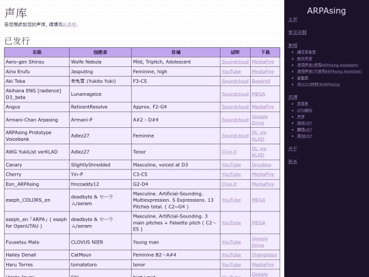The height and width of the screenshot is (277, 369).
Task: Open 声库 link under resources
Action: click(301, 116)
